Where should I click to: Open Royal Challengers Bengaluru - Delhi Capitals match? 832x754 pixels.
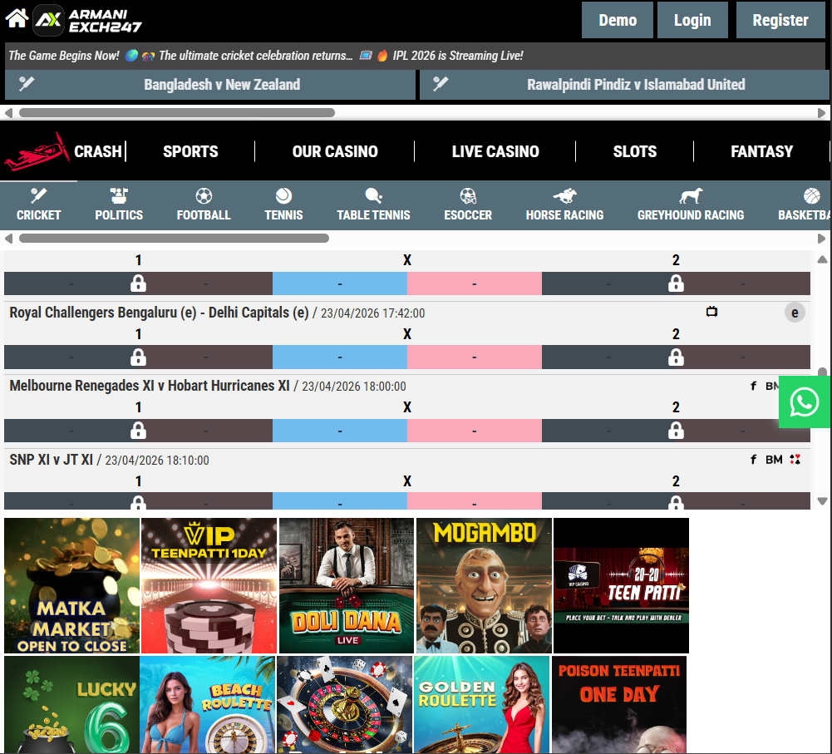[160, 313]
